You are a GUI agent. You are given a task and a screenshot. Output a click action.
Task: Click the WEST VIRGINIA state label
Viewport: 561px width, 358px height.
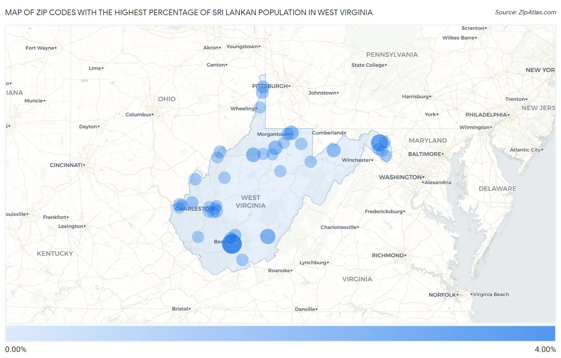[x=251, y=201]
